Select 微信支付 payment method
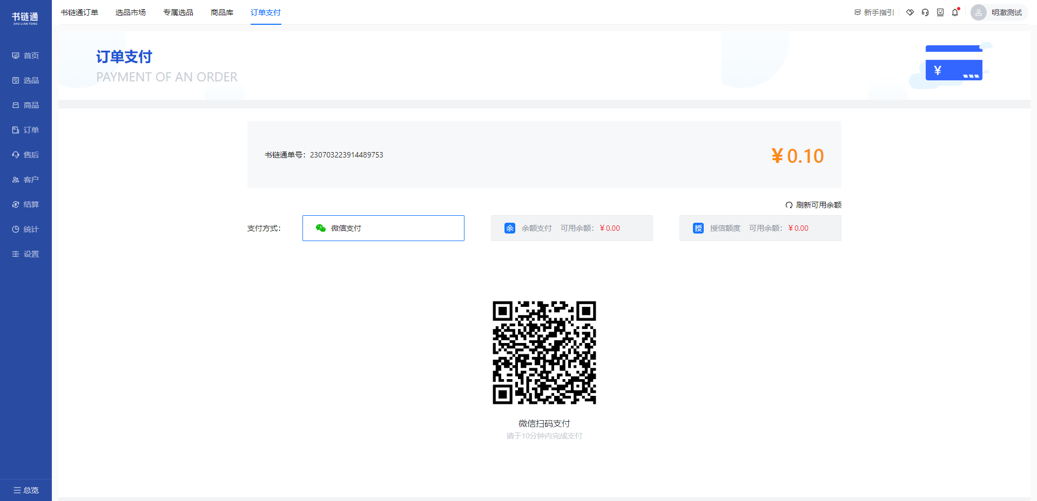The height and width of the screenshot is (501, 1037). pyautogui.click(x=383, y=228)
